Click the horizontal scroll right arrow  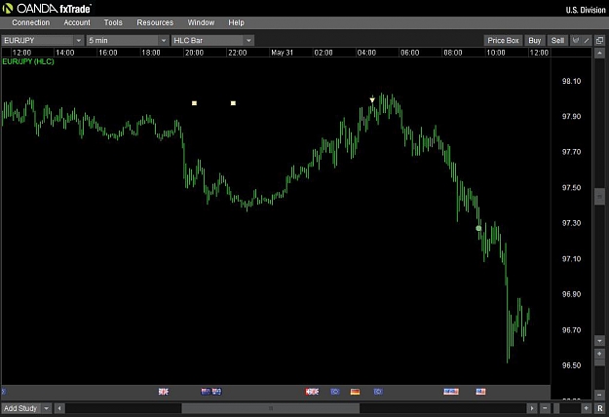pos(532,408)
